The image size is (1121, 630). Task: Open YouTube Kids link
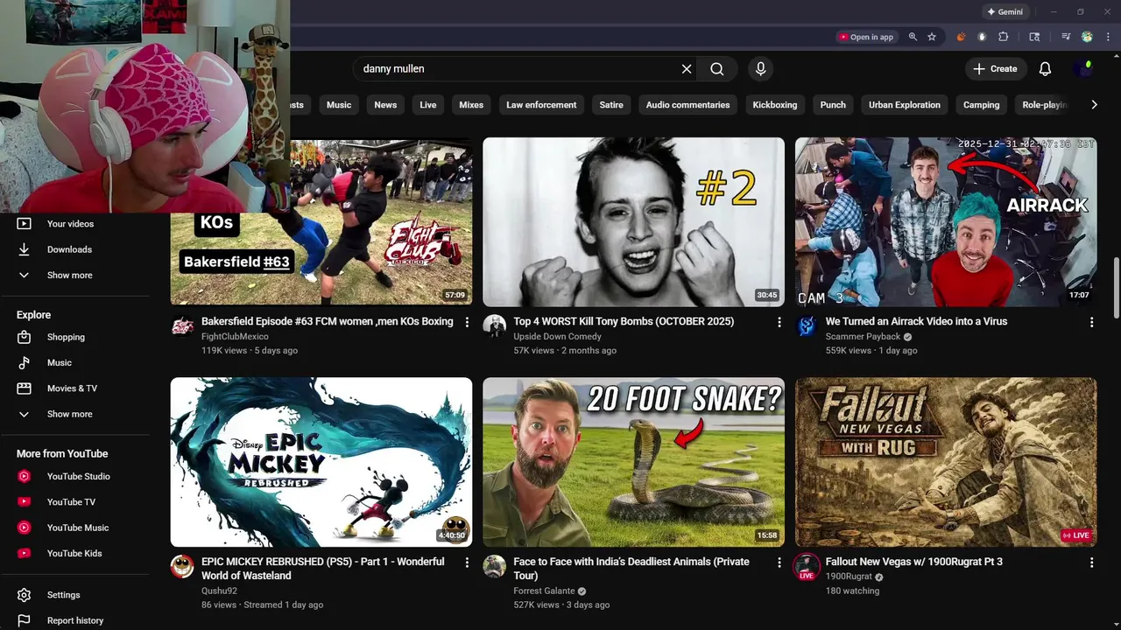[x=74, y=553]
